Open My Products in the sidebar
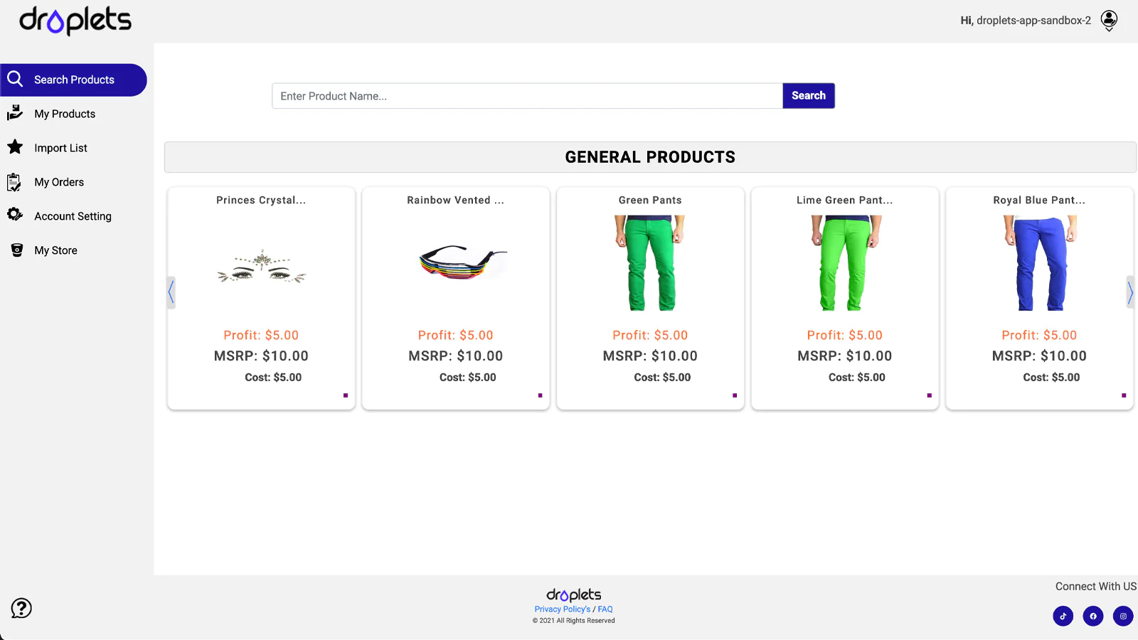This screenshot has height=640, width=1138. coord(65,114)
